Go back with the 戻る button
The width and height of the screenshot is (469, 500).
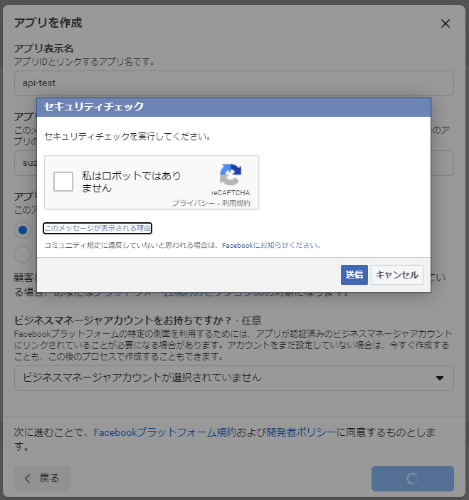[x=43, y=479]
